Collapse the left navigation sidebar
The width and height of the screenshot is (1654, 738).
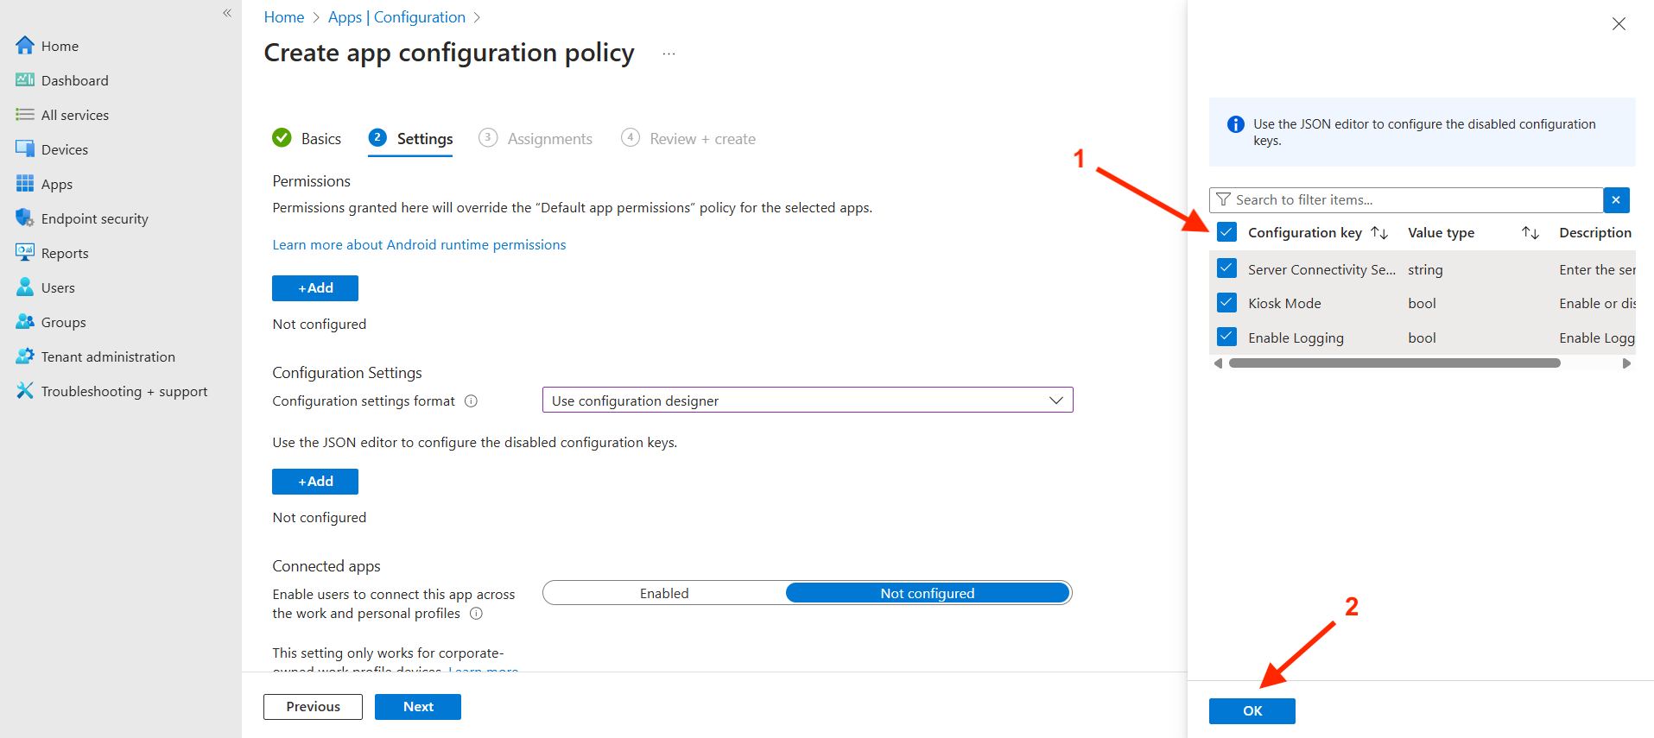point(227,13)
